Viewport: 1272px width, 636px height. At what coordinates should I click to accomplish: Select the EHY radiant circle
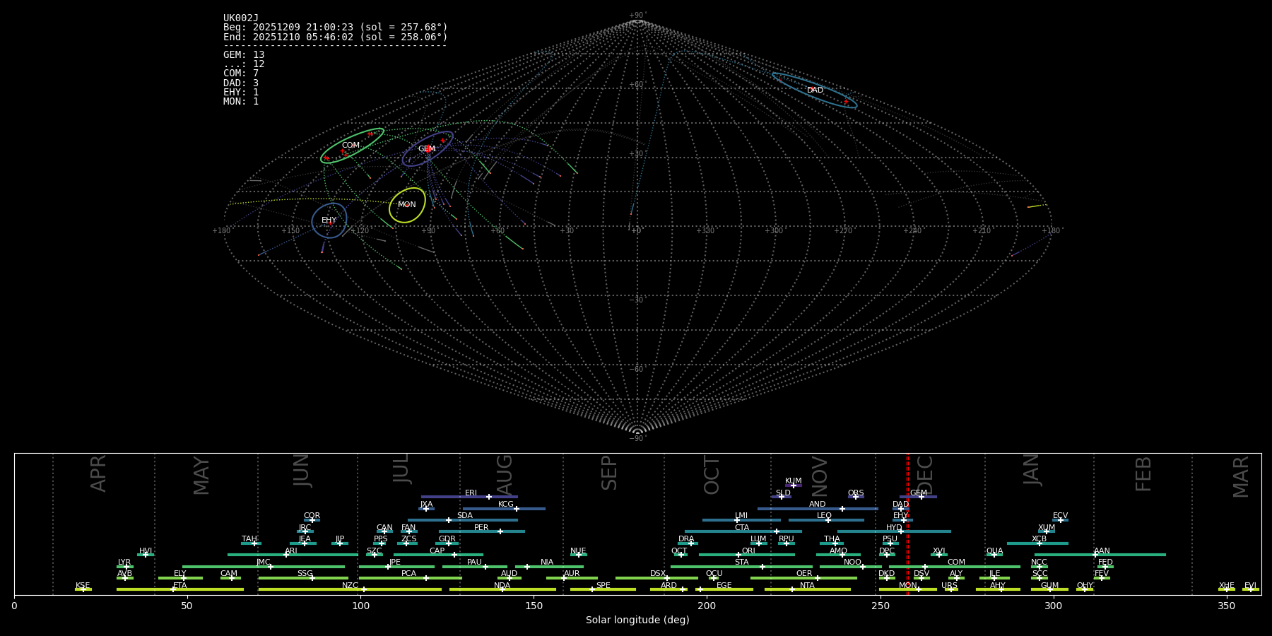click(329, 220)
